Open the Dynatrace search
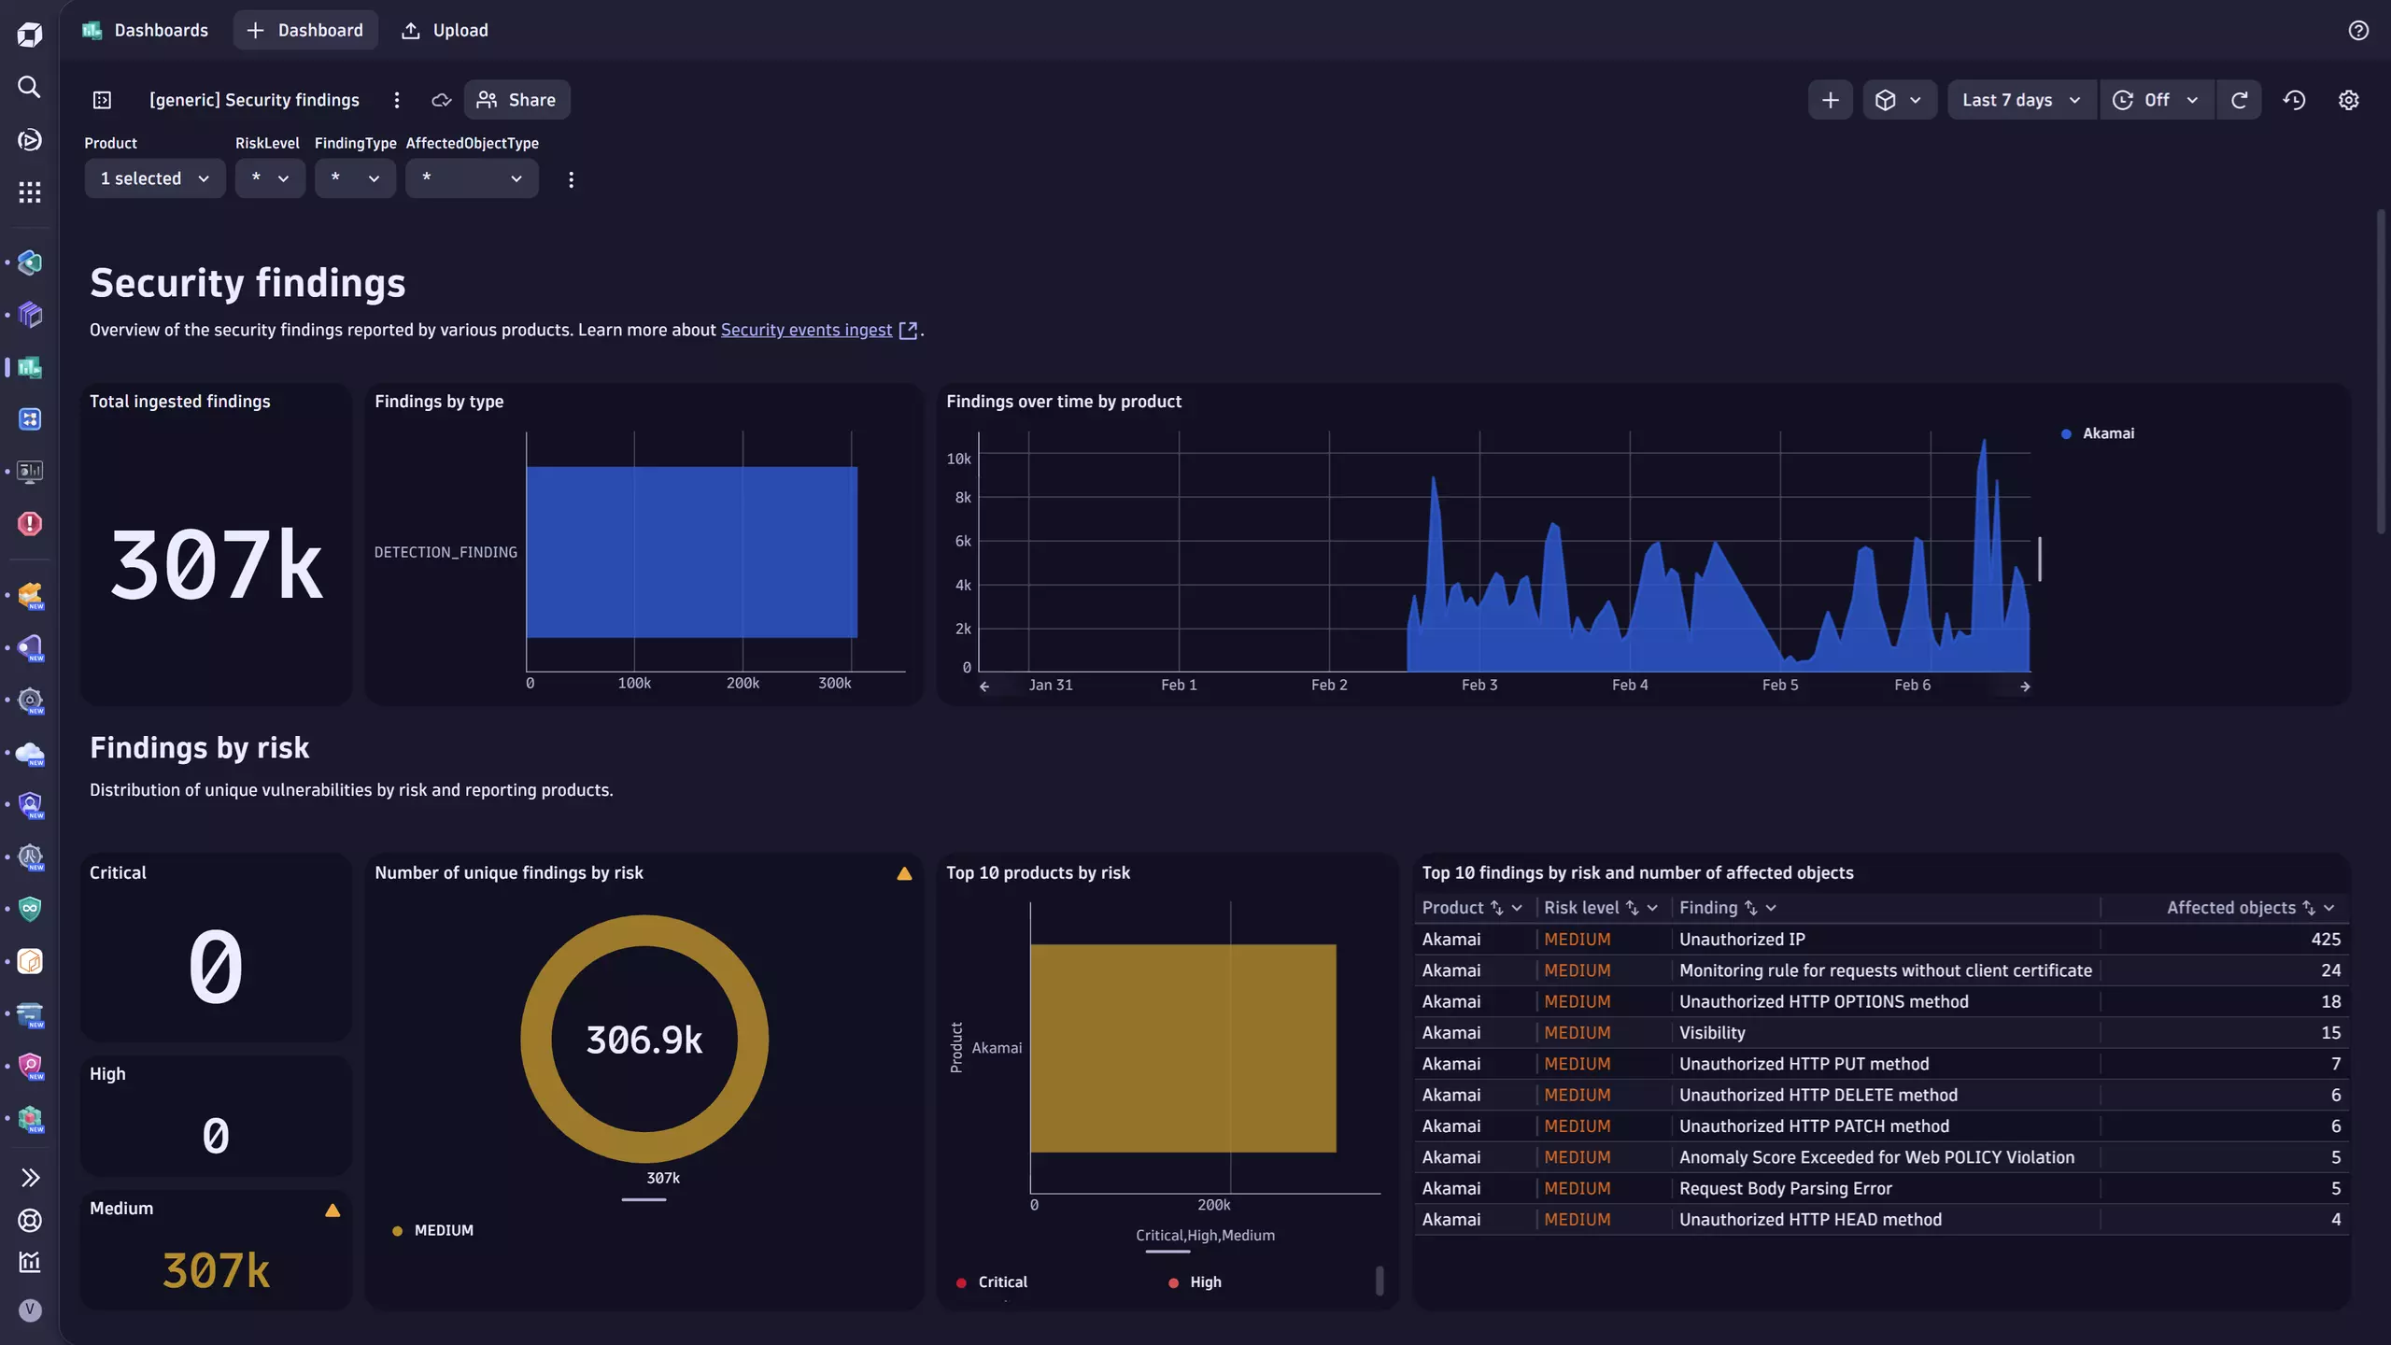 [29, 87]
